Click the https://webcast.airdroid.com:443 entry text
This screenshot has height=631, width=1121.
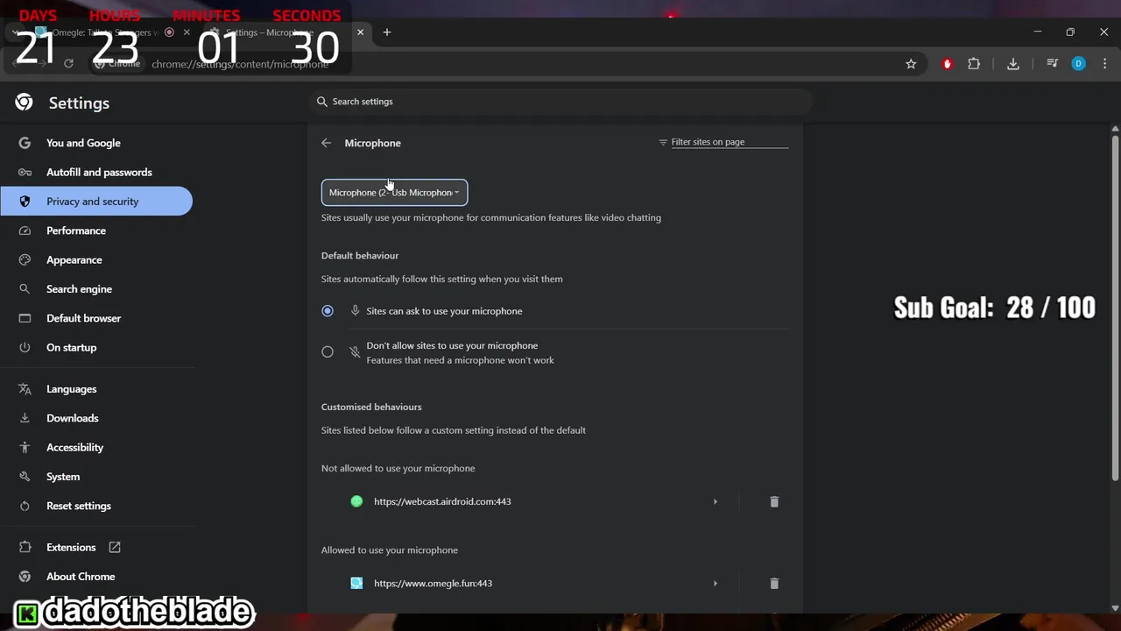442,502
